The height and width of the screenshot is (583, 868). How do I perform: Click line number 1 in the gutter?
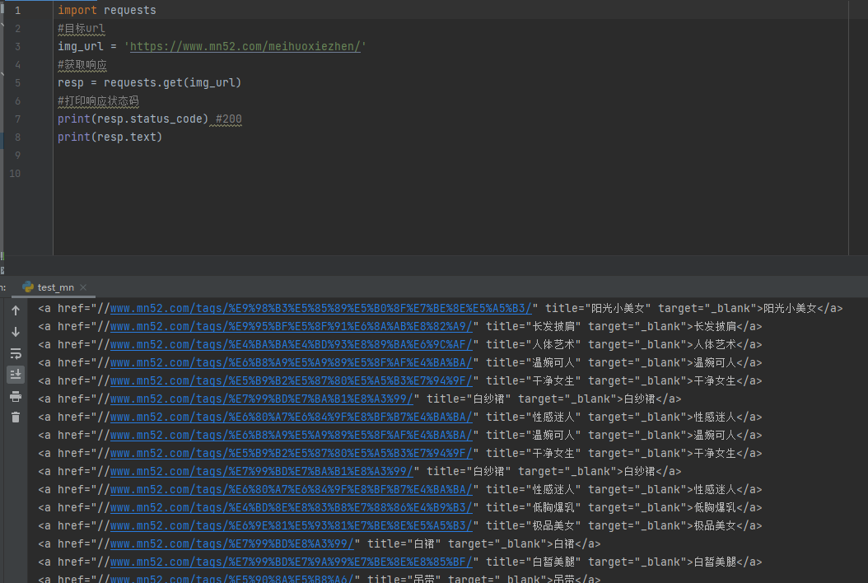(18, 11)
